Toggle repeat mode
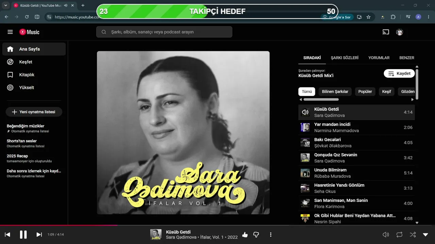 point(399,235)
